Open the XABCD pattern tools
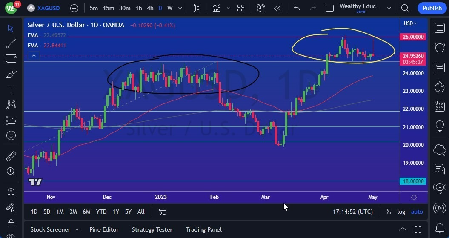The height and width of the screenshot is (238, 449). click(x=11, y=105)
